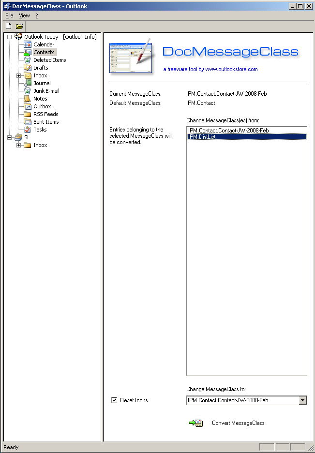Select Outlook Today - [Outlook-Info] label

coord(60,37)
